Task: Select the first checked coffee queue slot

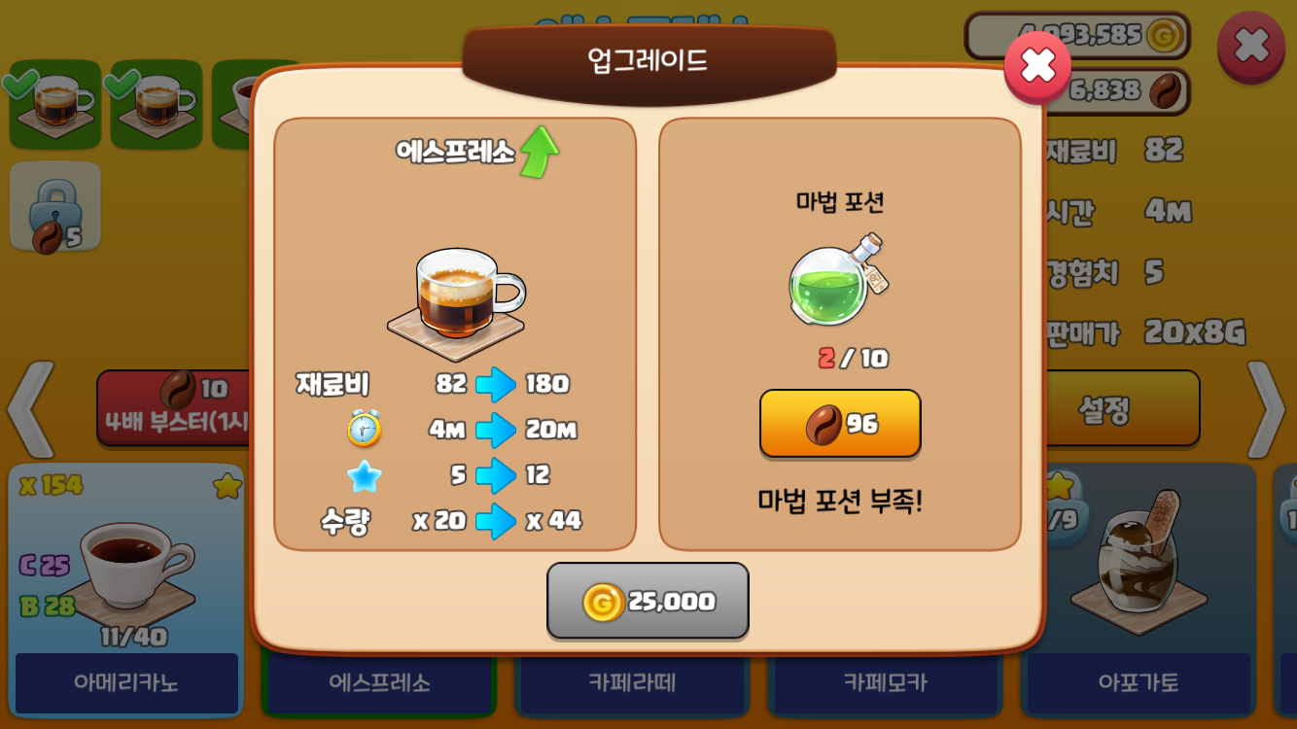Action: [55, 104]
